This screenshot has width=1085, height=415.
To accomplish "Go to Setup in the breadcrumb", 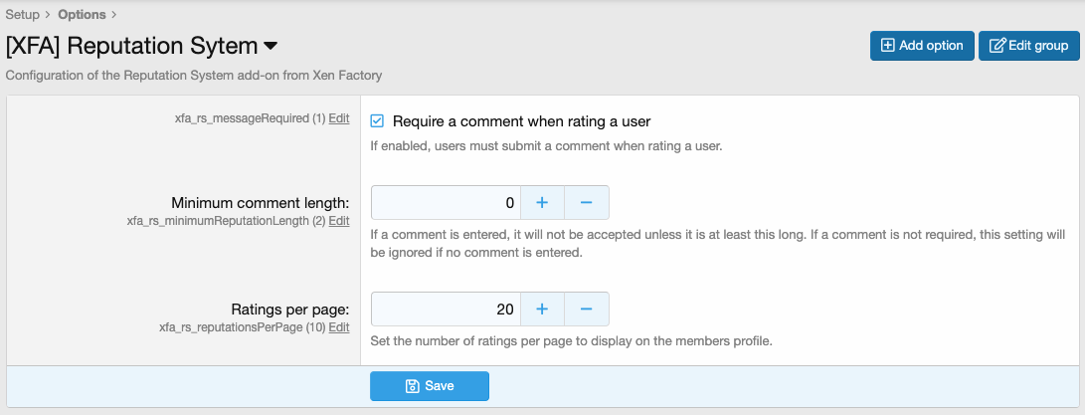I will coord(22,15).
